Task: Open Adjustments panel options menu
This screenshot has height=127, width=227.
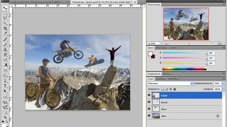Action: click(223, 74)
